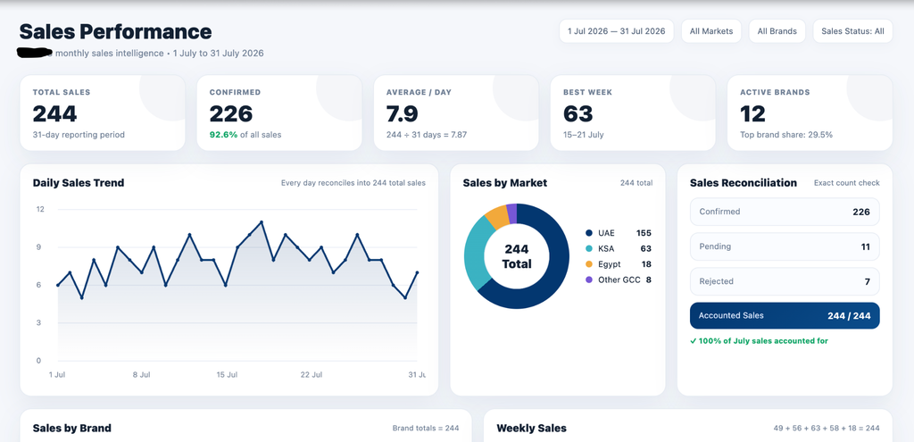Click the '244 total' label in Sales by Market

tap(636, 183)
